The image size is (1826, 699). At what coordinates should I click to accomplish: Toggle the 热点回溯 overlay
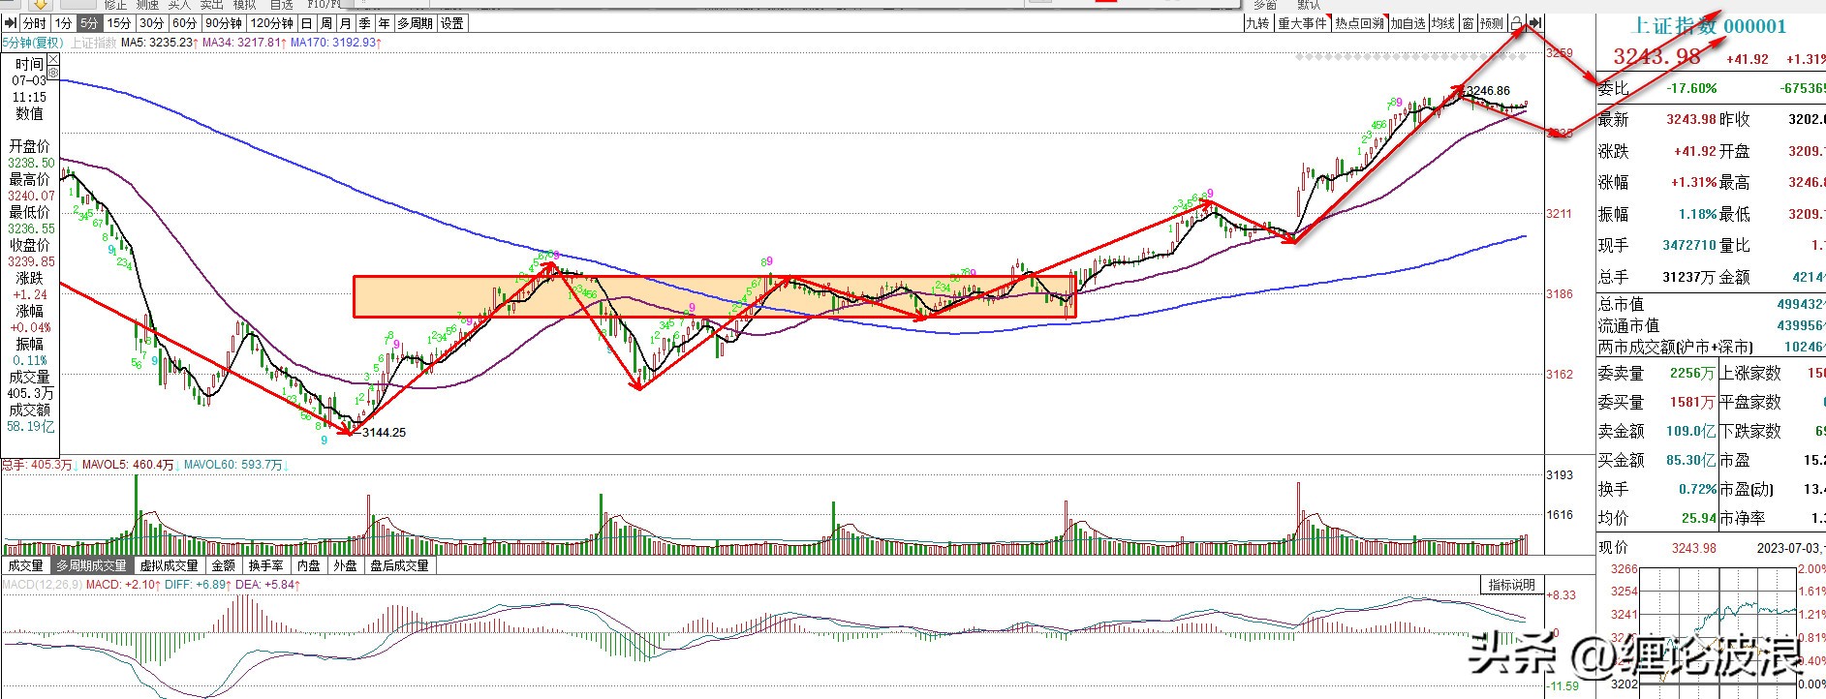coord(1359,23)
